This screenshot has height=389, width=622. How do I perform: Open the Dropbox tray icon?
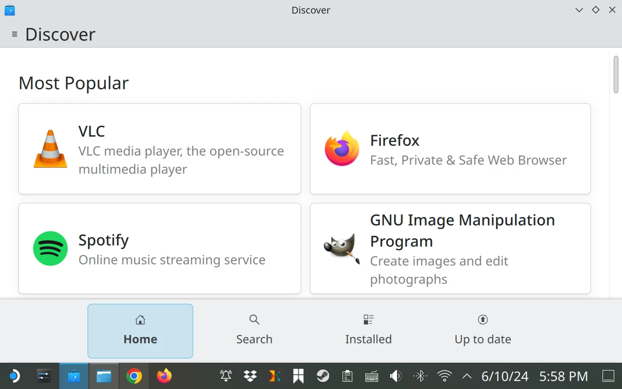[x=250, y=376]
